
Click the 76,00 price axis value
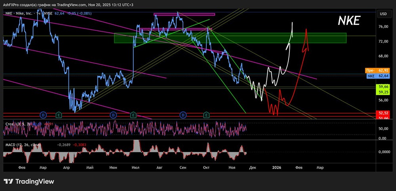(383, 26)
